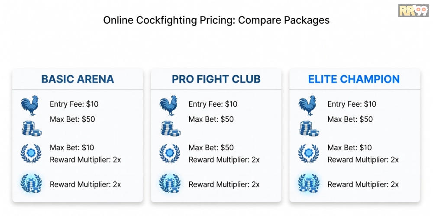Screen dimensions: 433x216
Task: Click the last Reward Multiplier in Elite Champion
Action: [363, 184]
